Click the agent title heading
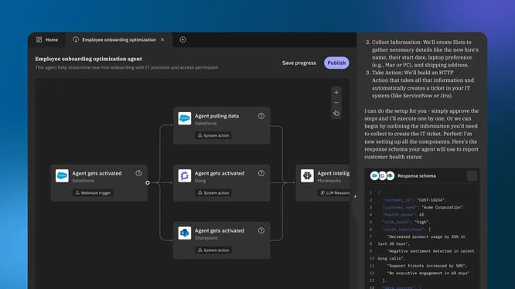Image resolution: width=515 pixels, height=289 pixels. tap(89, 59)
